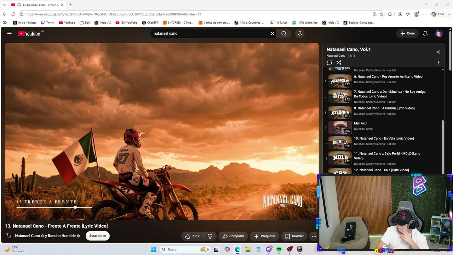Open the Rancho Humilde channel link
The image size is (453, 255).
[62, 236]
